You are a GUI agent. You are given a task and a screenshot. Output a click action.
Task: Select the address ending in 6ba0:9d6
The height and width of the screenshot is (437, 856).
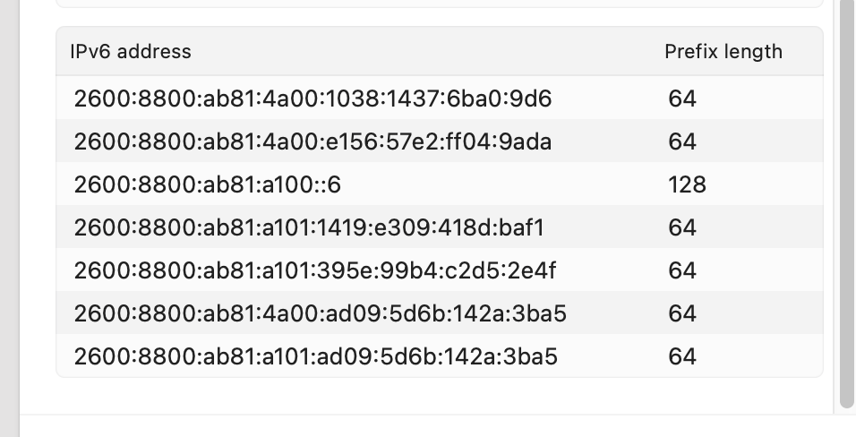point(312,99)
